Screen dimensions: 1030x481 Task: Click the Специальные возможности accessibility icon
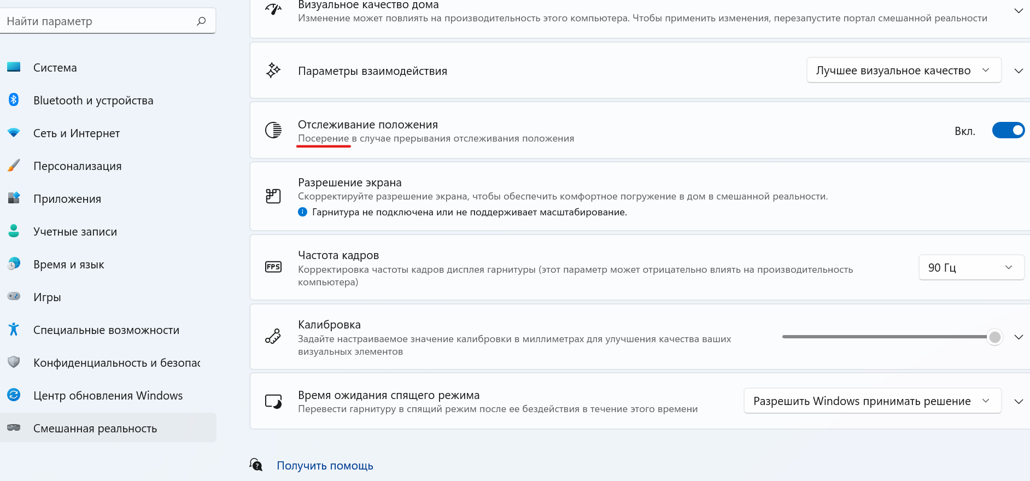point(14,329)
